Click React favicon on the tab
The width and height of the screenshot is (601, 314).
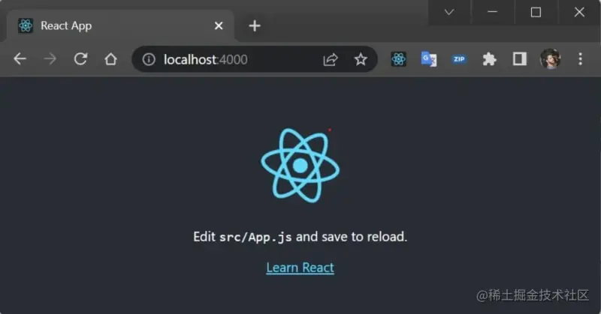(x=26, y=25)
